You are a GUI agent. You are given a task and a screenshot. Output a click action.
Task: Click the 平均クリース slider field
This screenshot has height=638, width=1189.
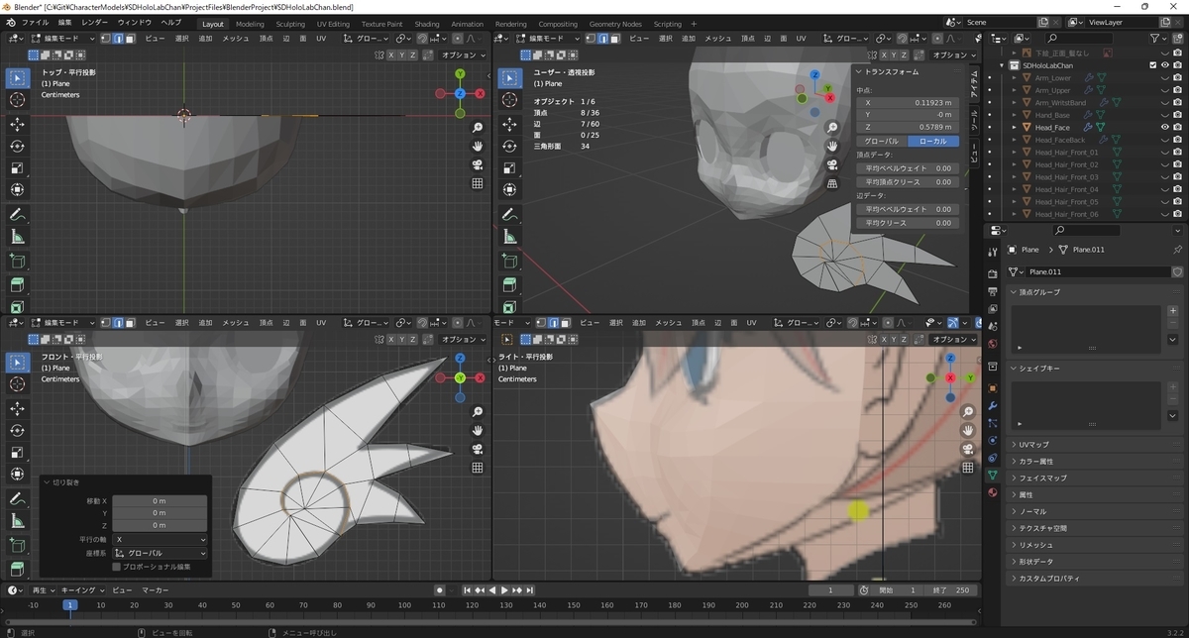908,223
